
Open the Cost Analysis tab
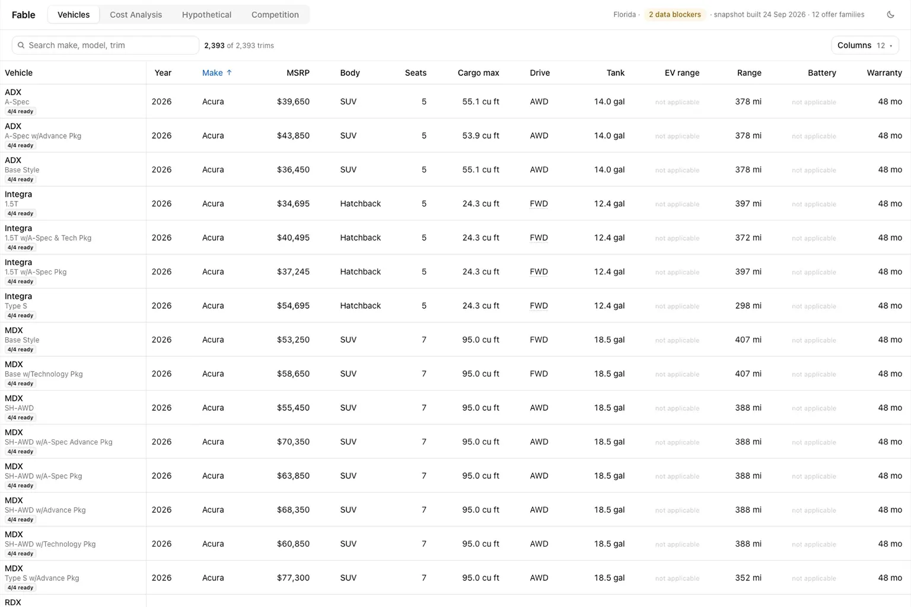136,15
